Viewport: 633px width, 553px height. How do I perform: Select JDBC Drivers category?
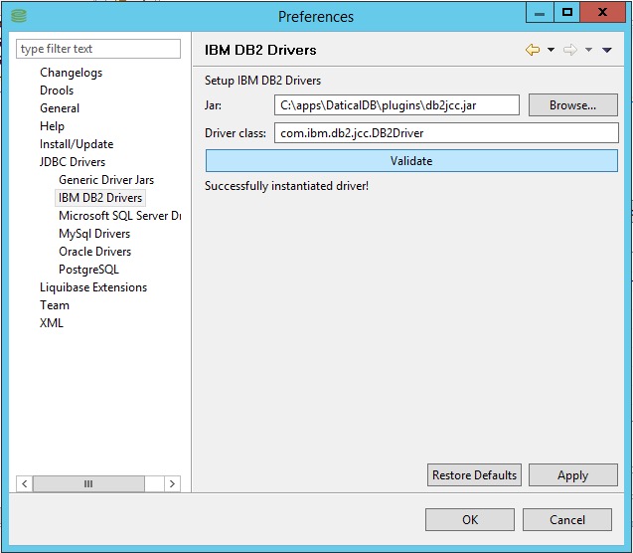point(73,162)
